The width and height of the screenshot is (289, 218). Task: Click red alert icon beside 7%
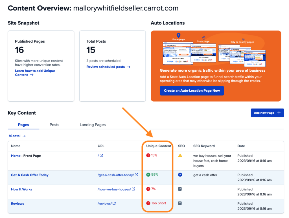(148, 189)
